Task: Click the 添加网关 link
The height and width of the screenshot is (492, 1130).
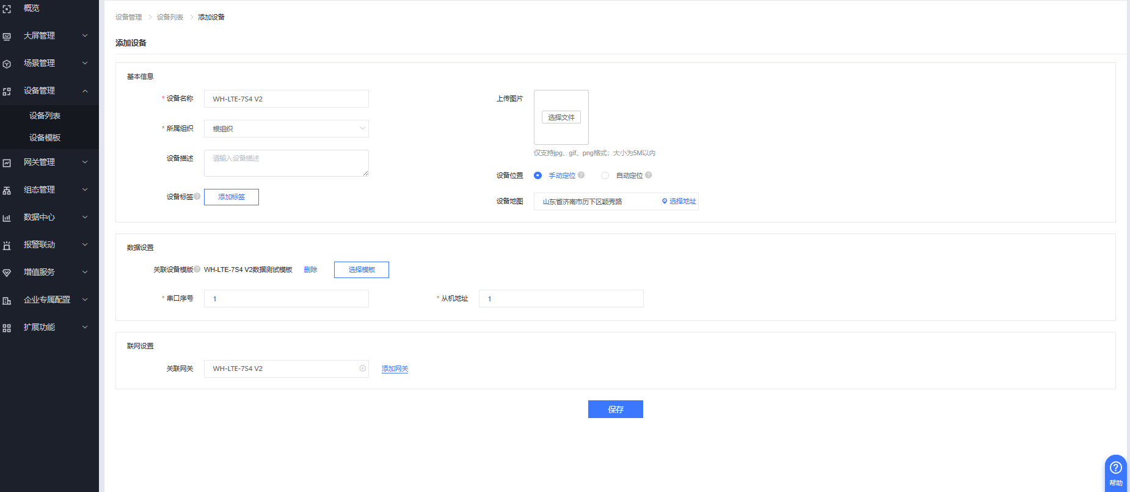Action: click(x=395, y=369)
